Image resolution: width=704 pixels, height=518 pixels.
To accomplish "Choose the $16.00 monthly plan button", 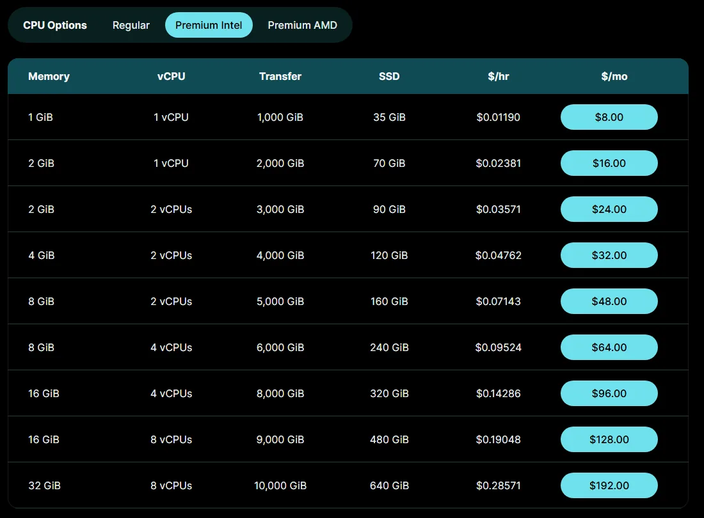I will pos(609,163).
